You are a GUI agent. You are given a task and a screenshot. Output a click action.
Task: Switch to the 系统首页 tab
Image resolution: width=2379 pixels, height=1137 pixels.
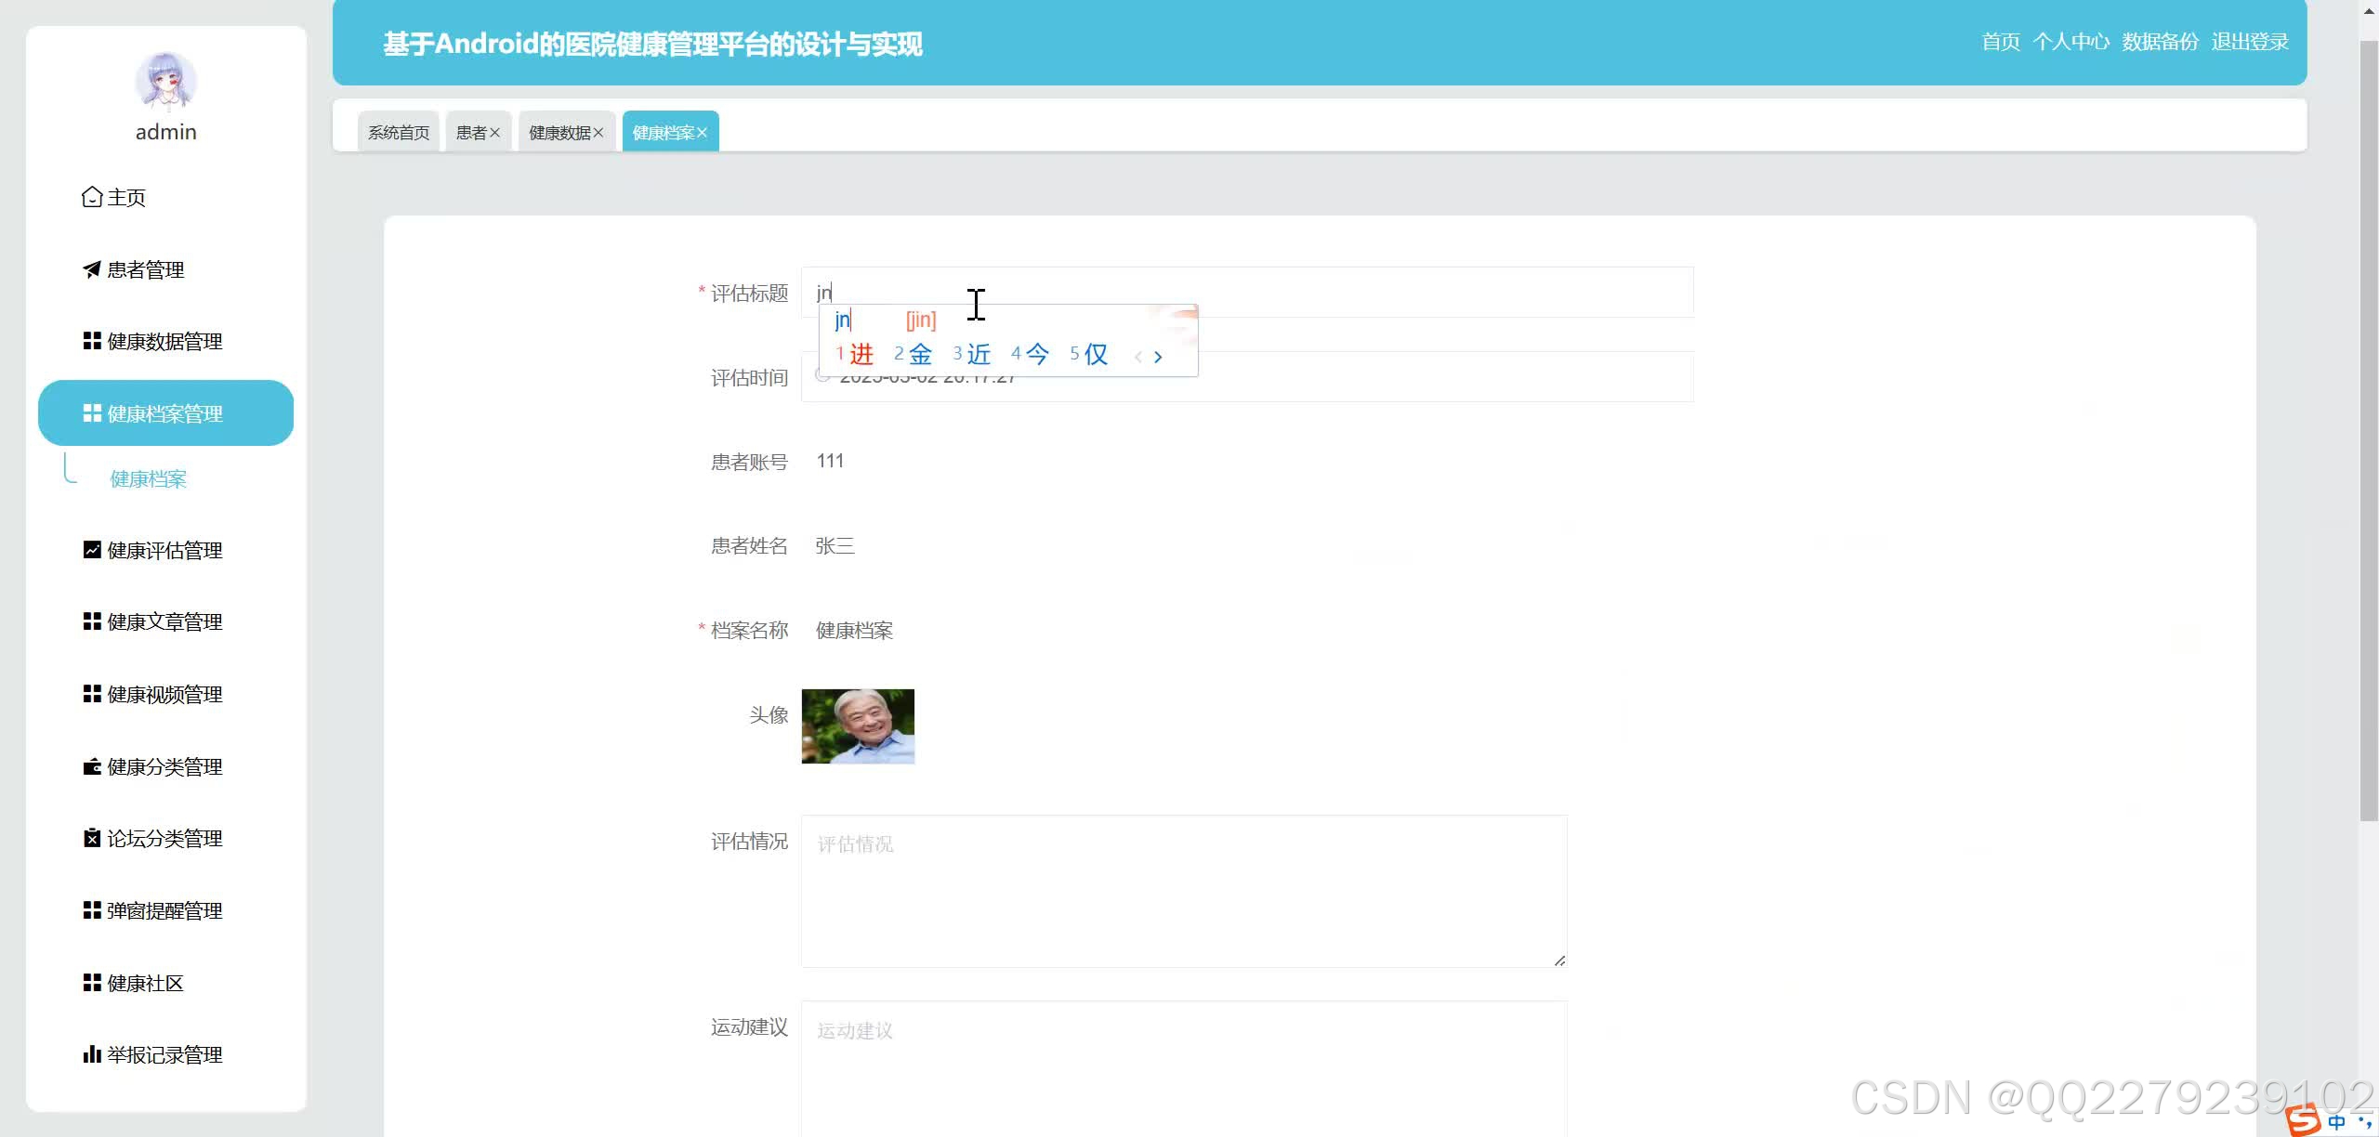coord(399,133)
